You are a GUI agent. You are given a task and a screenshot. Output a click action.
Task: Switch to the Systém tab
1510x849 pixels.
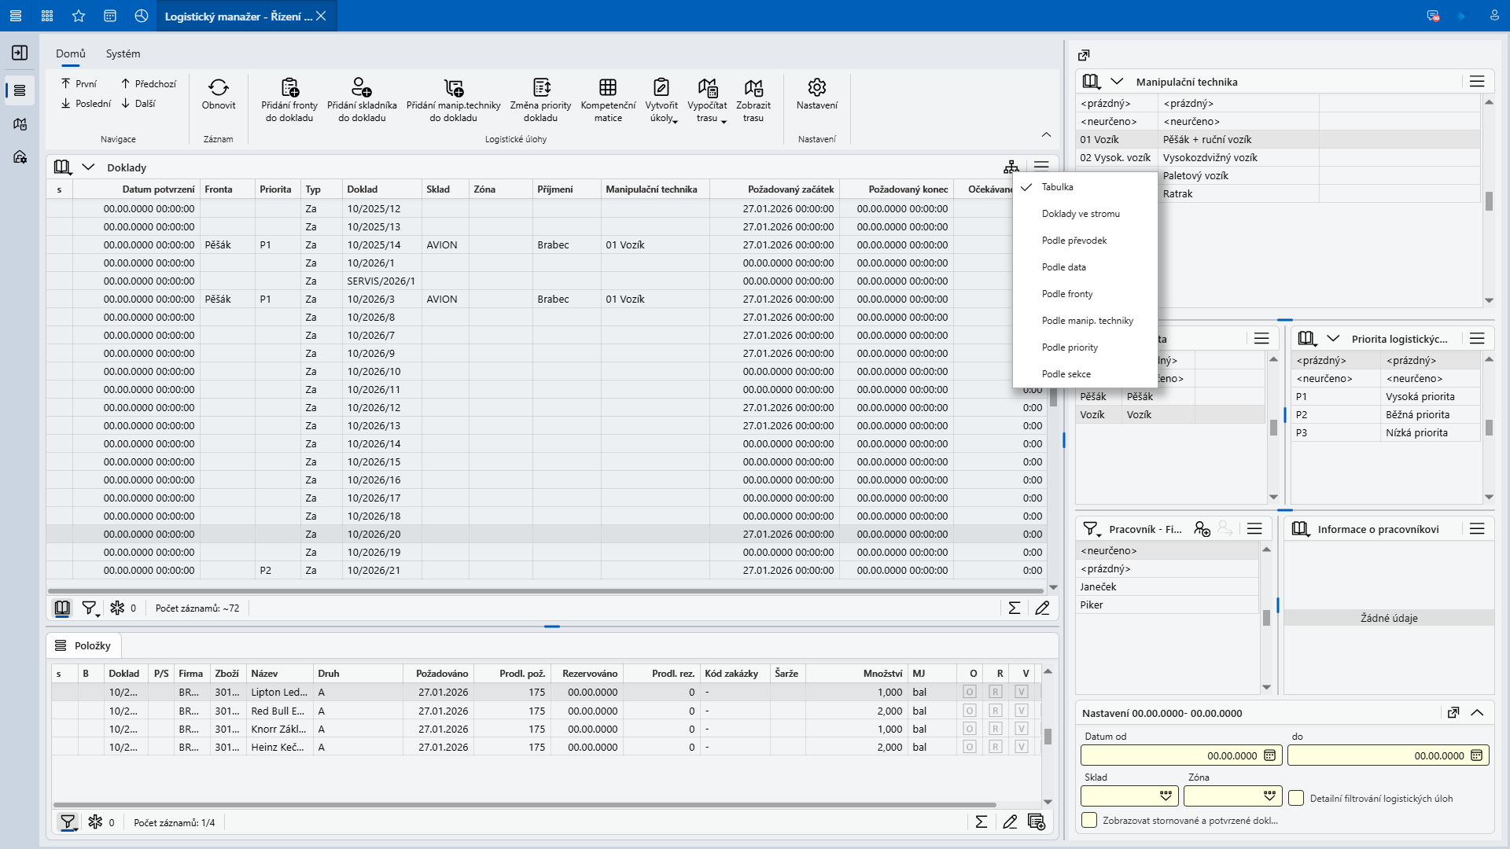[x=123, y=53]
